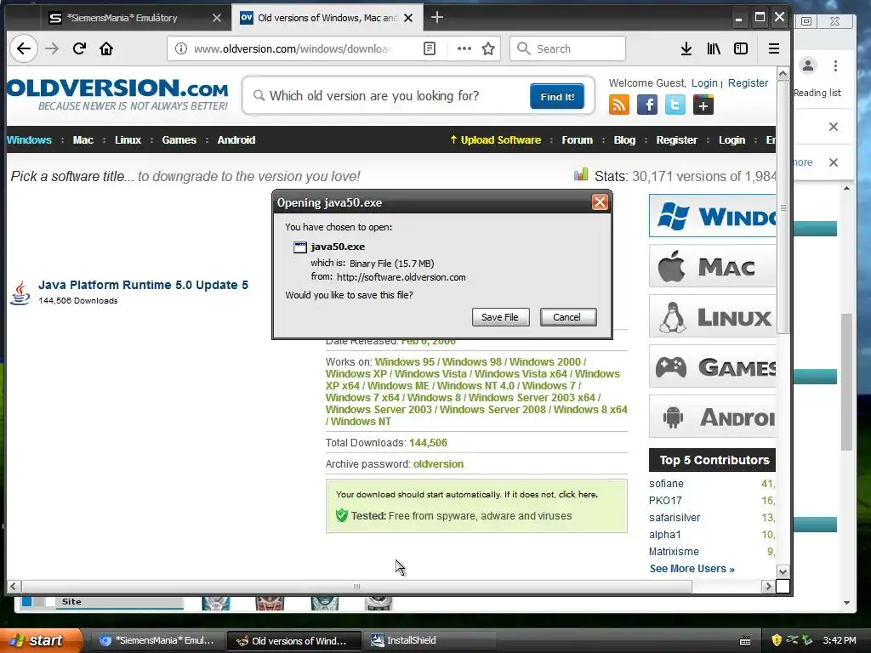
Task: Show site information icon in address bar
Action: coord(181,48)
